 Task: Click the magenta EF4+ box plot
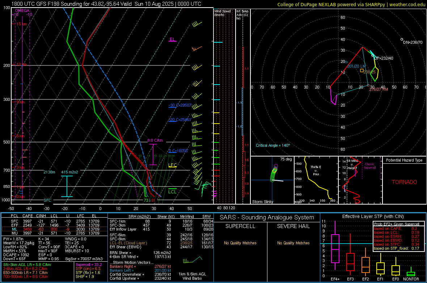[335, 249]
